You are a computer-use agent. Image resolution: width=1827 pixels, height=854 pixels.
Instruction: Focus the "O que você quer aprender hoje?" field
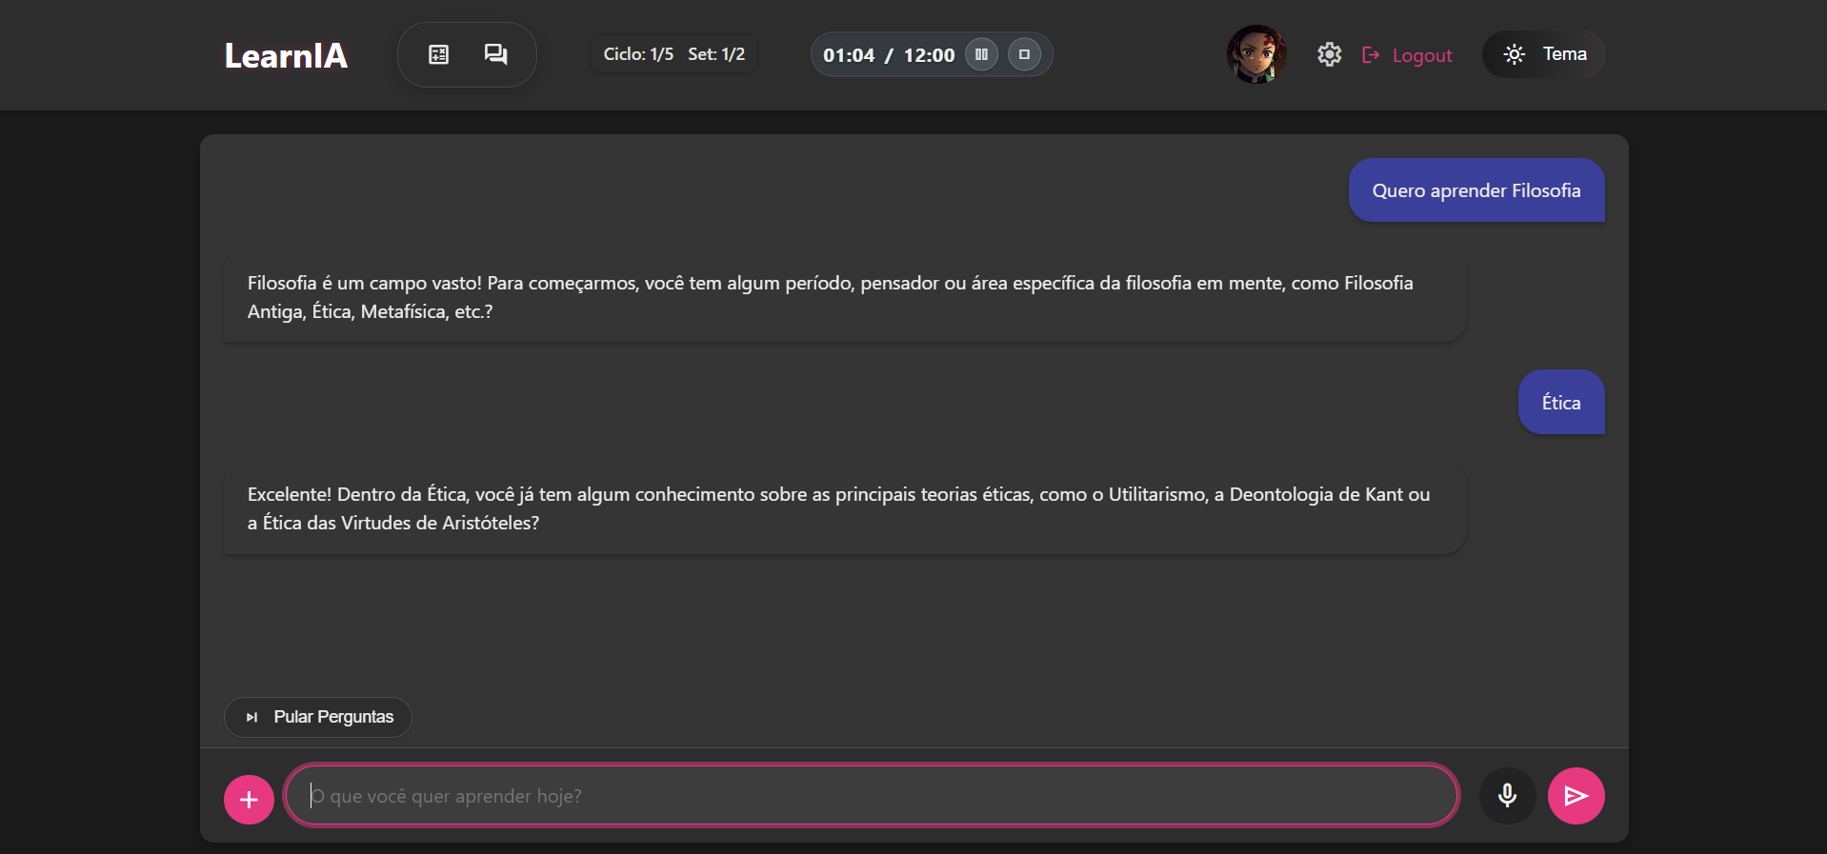[x=871, y=796]
